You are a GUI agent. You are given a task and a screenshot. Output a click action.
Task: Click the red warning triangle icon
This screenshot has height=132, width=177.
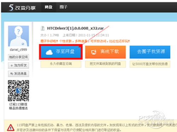tap(11, 127)
